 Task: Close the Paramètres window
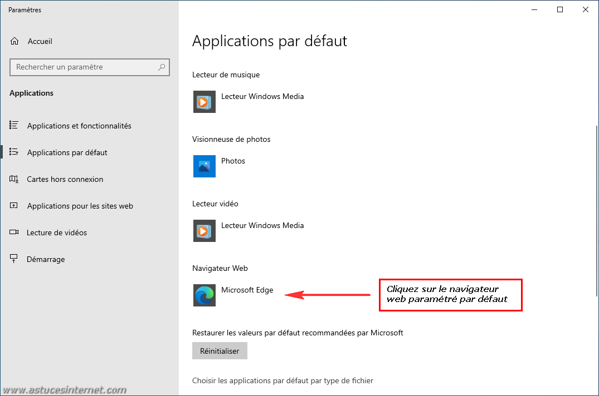[x=585, y=9]
